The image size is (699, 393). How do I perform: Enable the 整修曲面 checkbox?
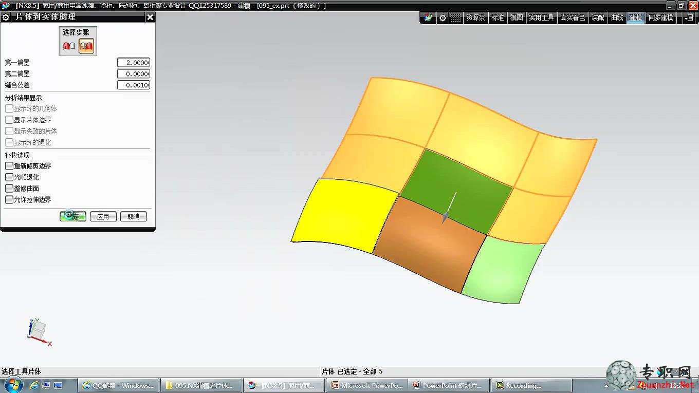(9, 189)
